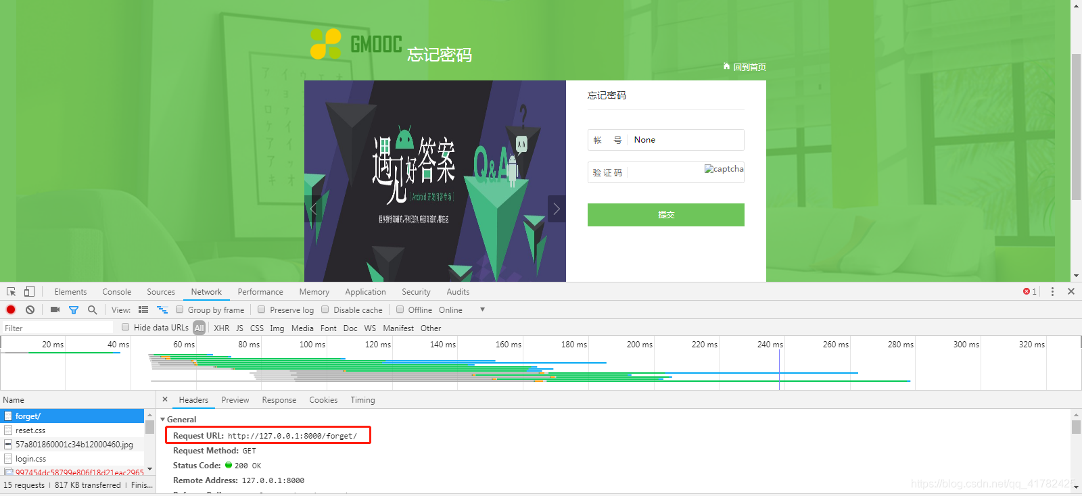Select the Network tab
Image resolution: width=1082 pixels, height=496 pixels.
pyautogui.click(x=206, y=292)
